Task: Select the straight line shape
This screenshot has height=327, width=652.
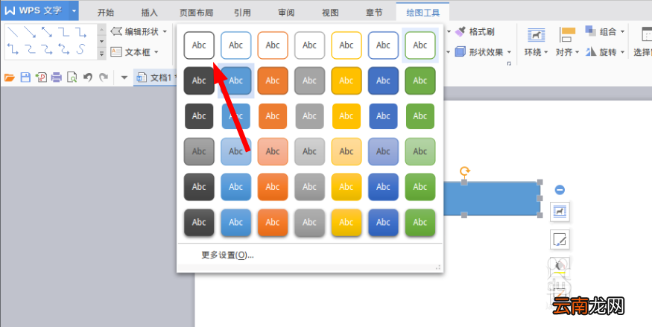Action: click(x=13, y=31)
